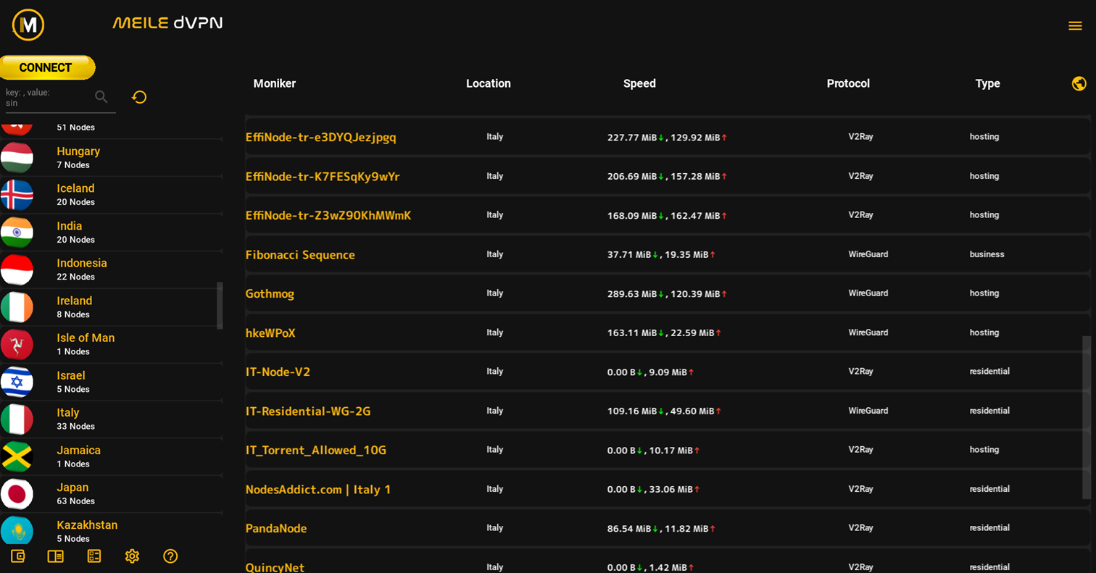Viewport: 1096px width, 573px height.
Task: Click the Israel flag icon
Action: point(17,382)
